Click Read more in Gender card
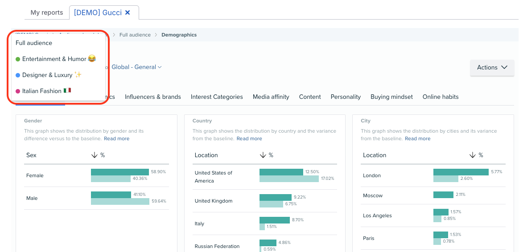 tap(116, 138)
